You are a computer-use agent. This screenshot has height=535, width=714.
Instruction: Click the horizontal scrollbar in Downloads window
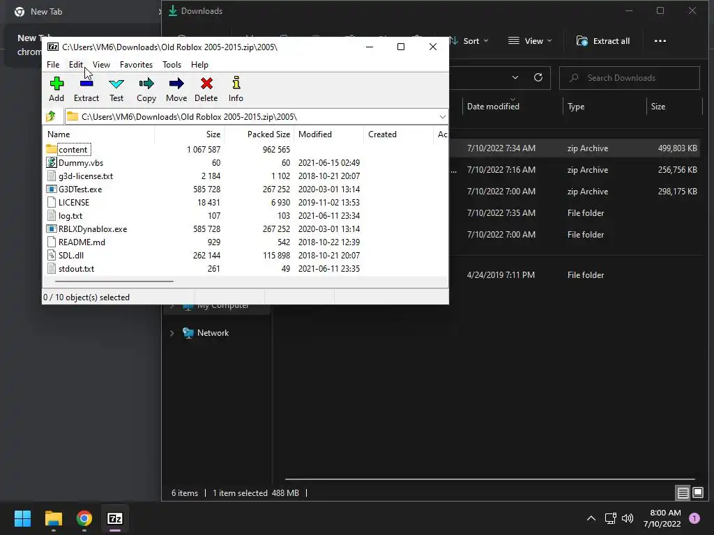tap(489, 479)
